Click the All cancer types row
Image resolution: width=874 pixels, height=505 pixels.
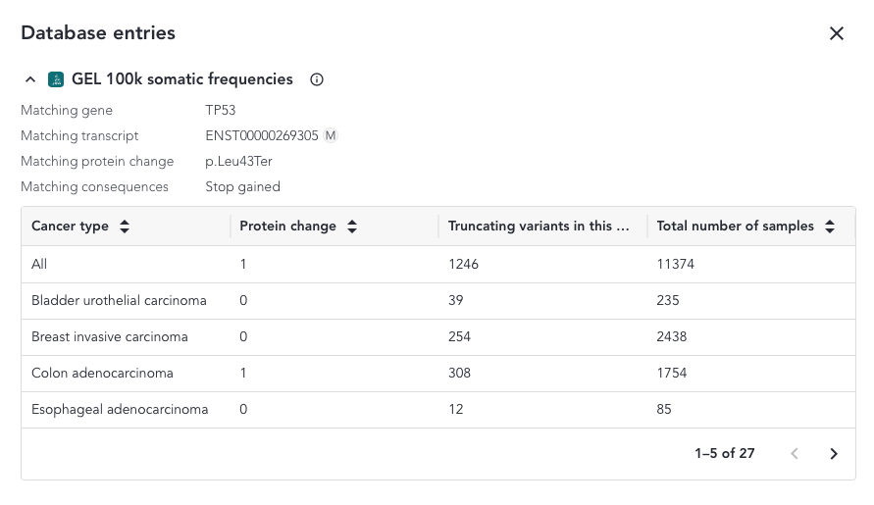pyautogui.click(x=39, y=265)
